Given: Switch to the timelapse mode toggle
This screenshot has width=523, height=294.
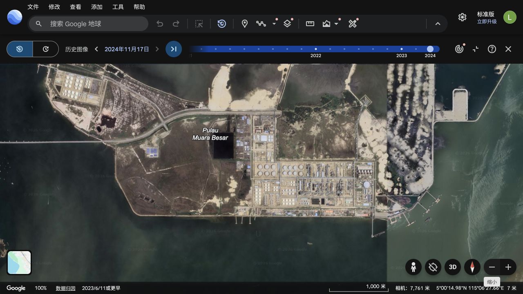Looking at the screenshot, I should pos(46,49).
